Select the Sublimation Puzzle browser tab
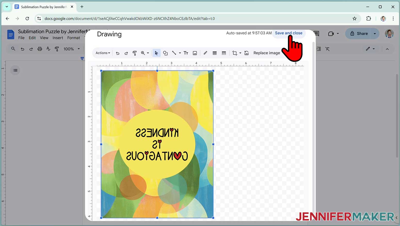This screenshot has width=400, height=226. 44,7
